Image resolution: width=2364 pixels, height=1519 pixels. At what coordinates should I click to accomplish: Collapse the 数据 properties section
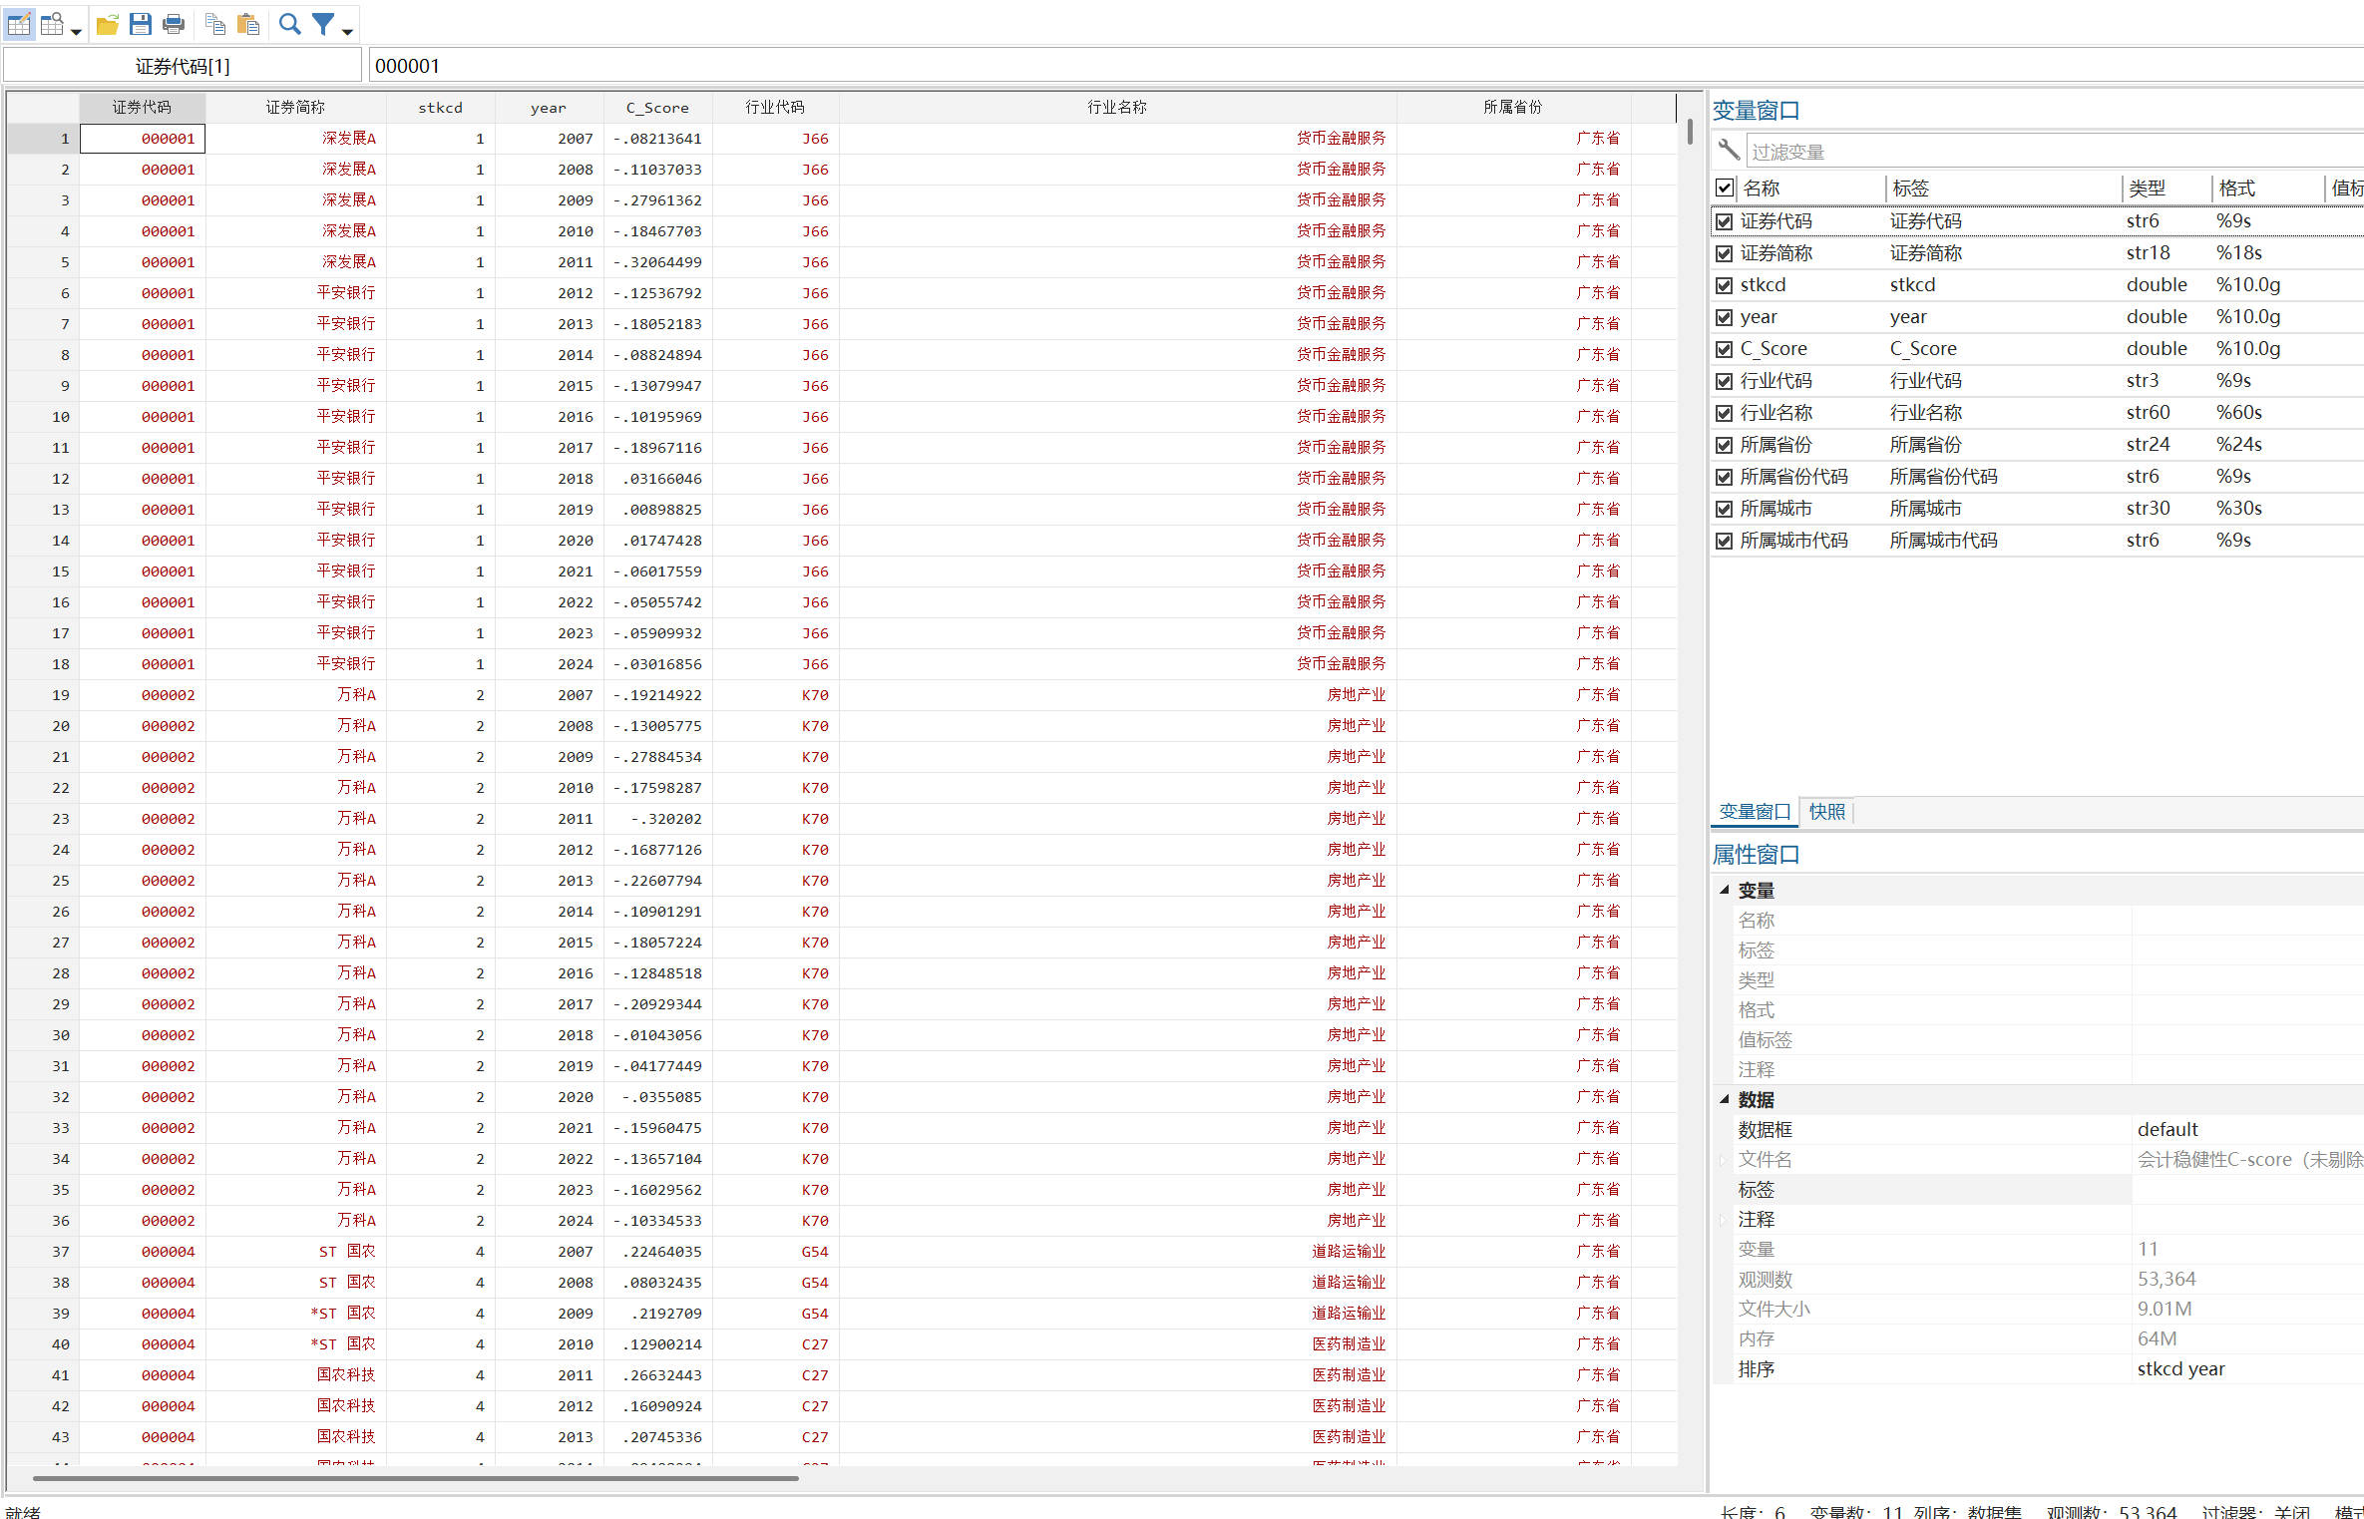[1724, 1099]
